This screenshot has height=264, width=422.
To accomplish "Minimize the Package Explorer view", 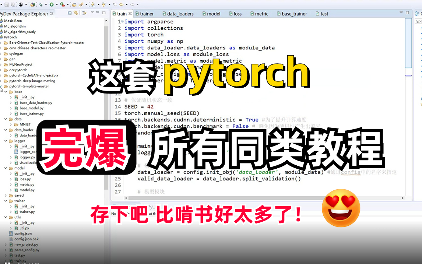I will (x=98, y=12).
